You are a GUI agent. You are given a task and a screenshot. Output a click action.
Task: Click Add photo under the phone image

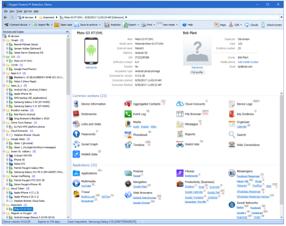pyautogui.click(x=91, y=67)
